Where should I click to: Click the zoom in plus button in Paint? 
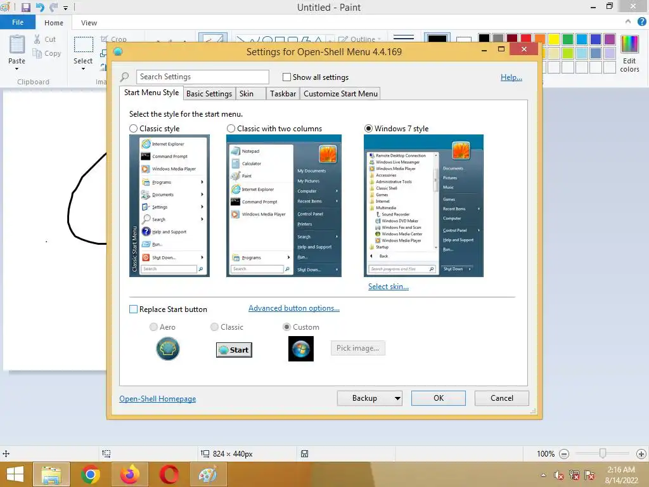point(641,454)
